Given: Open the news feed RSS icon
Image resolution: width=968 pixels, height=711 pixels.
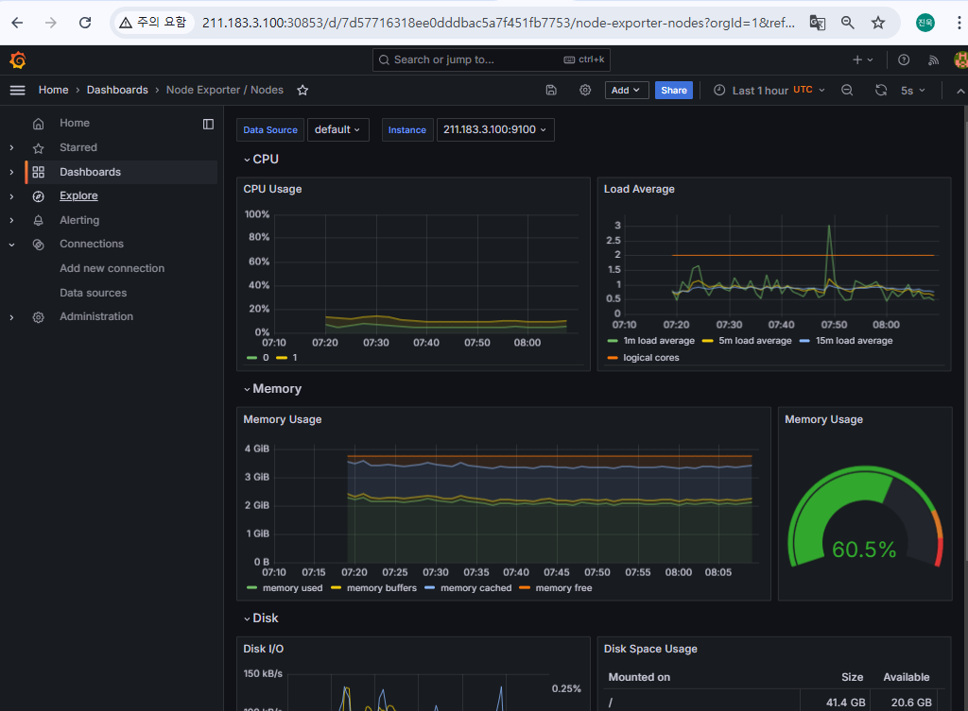Looking at the screenshot, I should 933,59.
